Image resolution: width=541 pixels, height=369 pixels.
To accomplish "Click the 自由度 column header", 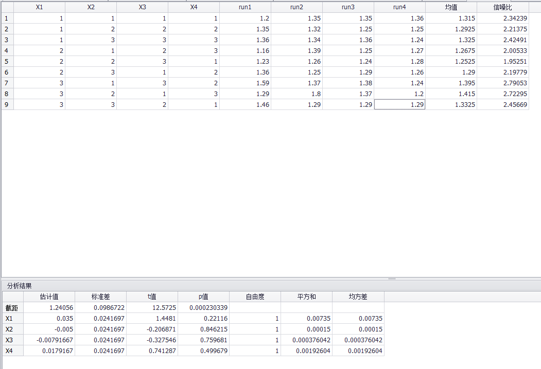I will (x=255, y=297).
